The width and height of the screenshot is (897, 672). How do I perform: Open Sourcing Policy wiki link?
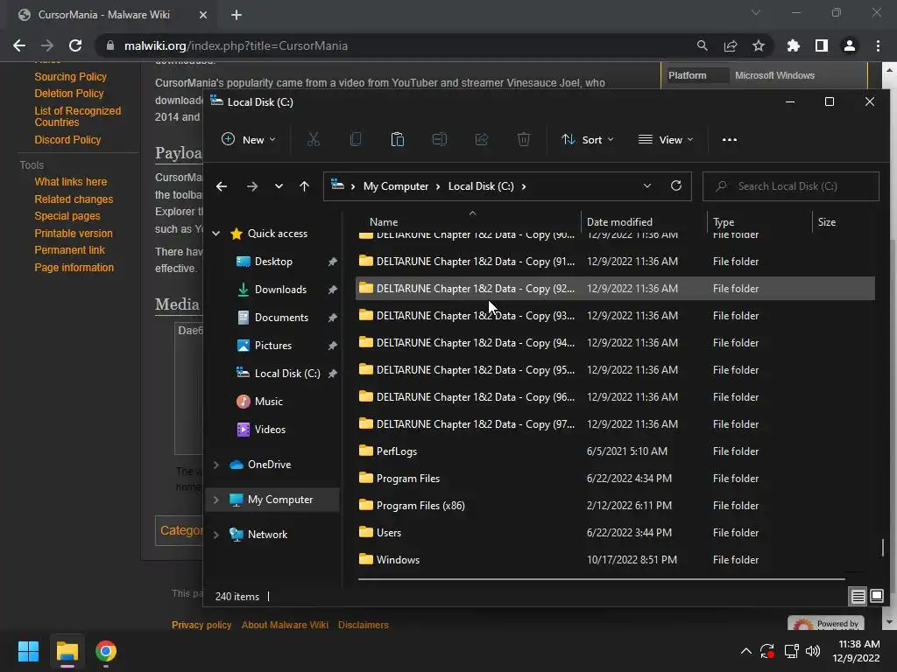(70, 77)
